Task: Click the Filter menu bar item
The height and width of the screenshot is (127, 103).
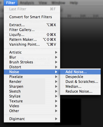Action: click(11, 3)
